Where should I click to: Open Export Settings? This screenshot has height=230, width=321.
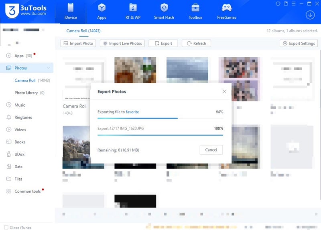(x=299, y=43)
